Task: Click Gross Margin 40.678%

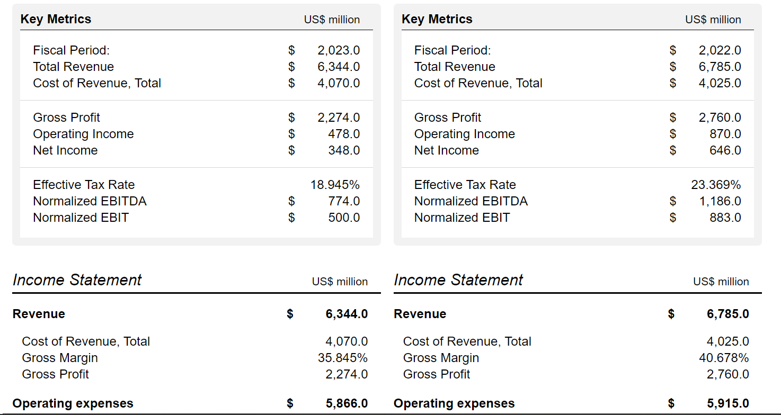Action: pyautogui.click(x=724, y=358)
